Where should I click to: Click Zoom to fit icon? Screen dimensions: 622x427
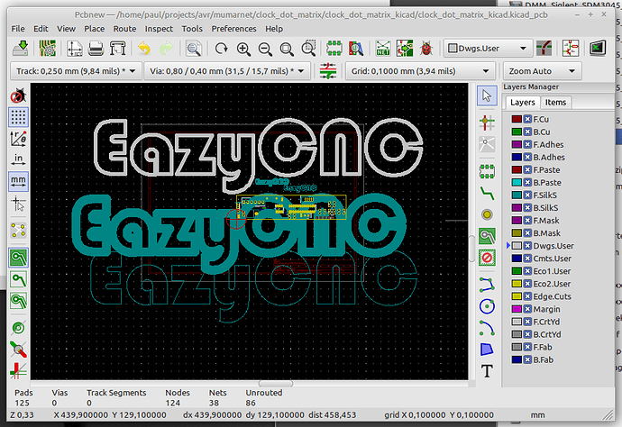287,49
